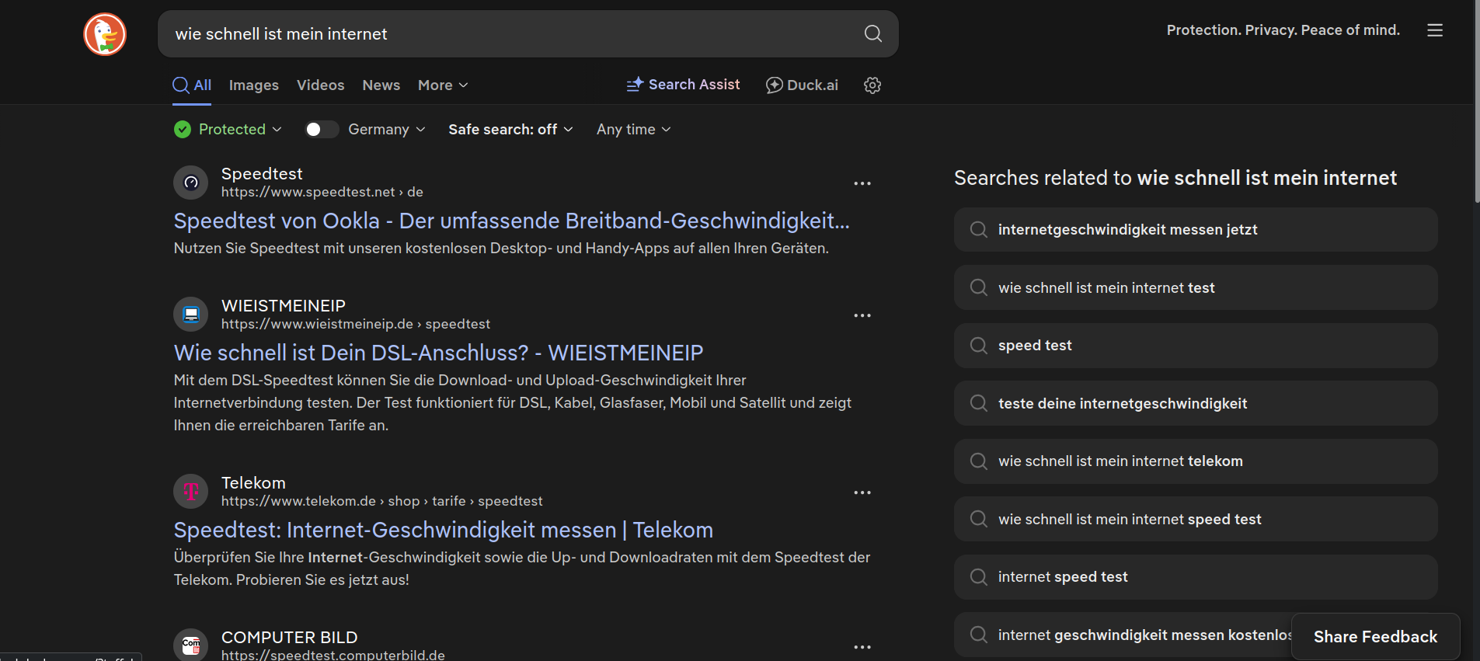Screen dimensions: 1480x661
Task: Open the More search categories menu
Action: tap(443, 85)
